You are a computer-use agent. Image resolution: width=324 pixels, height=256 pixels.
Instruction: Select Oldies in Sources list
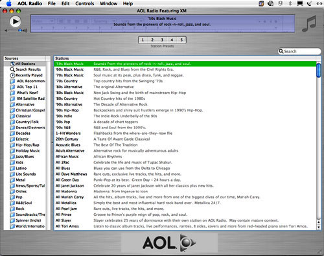pos(21,191)
